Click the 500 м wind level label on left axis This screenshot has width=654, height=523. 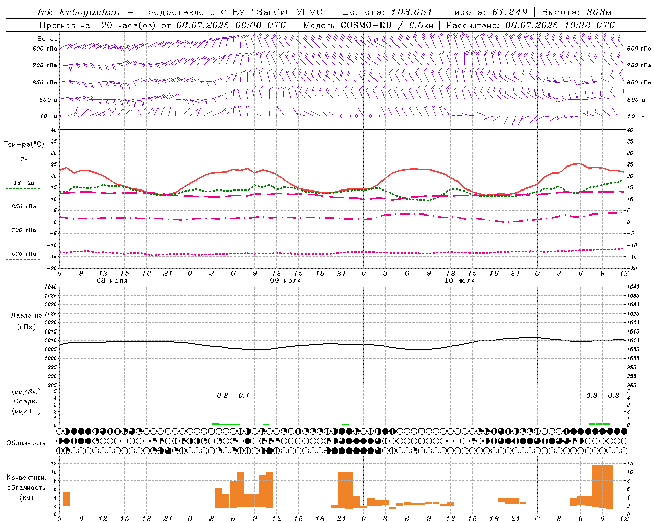coord(49,100)
